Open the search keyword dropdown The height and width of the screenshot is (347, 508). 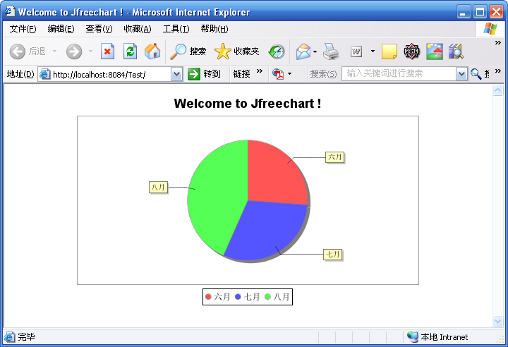(x=461, y=74)
